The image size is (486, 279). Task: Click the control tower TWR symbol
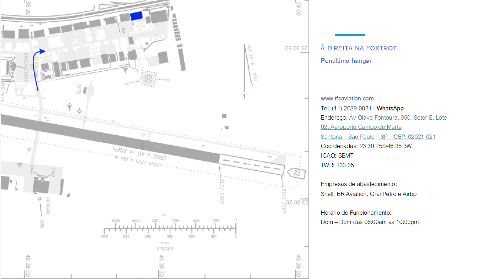point(43,177)
